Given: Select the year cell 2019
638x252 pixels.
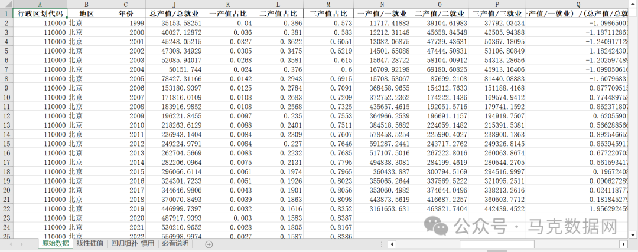Looking at the screenshot, I should pos(125,209).
